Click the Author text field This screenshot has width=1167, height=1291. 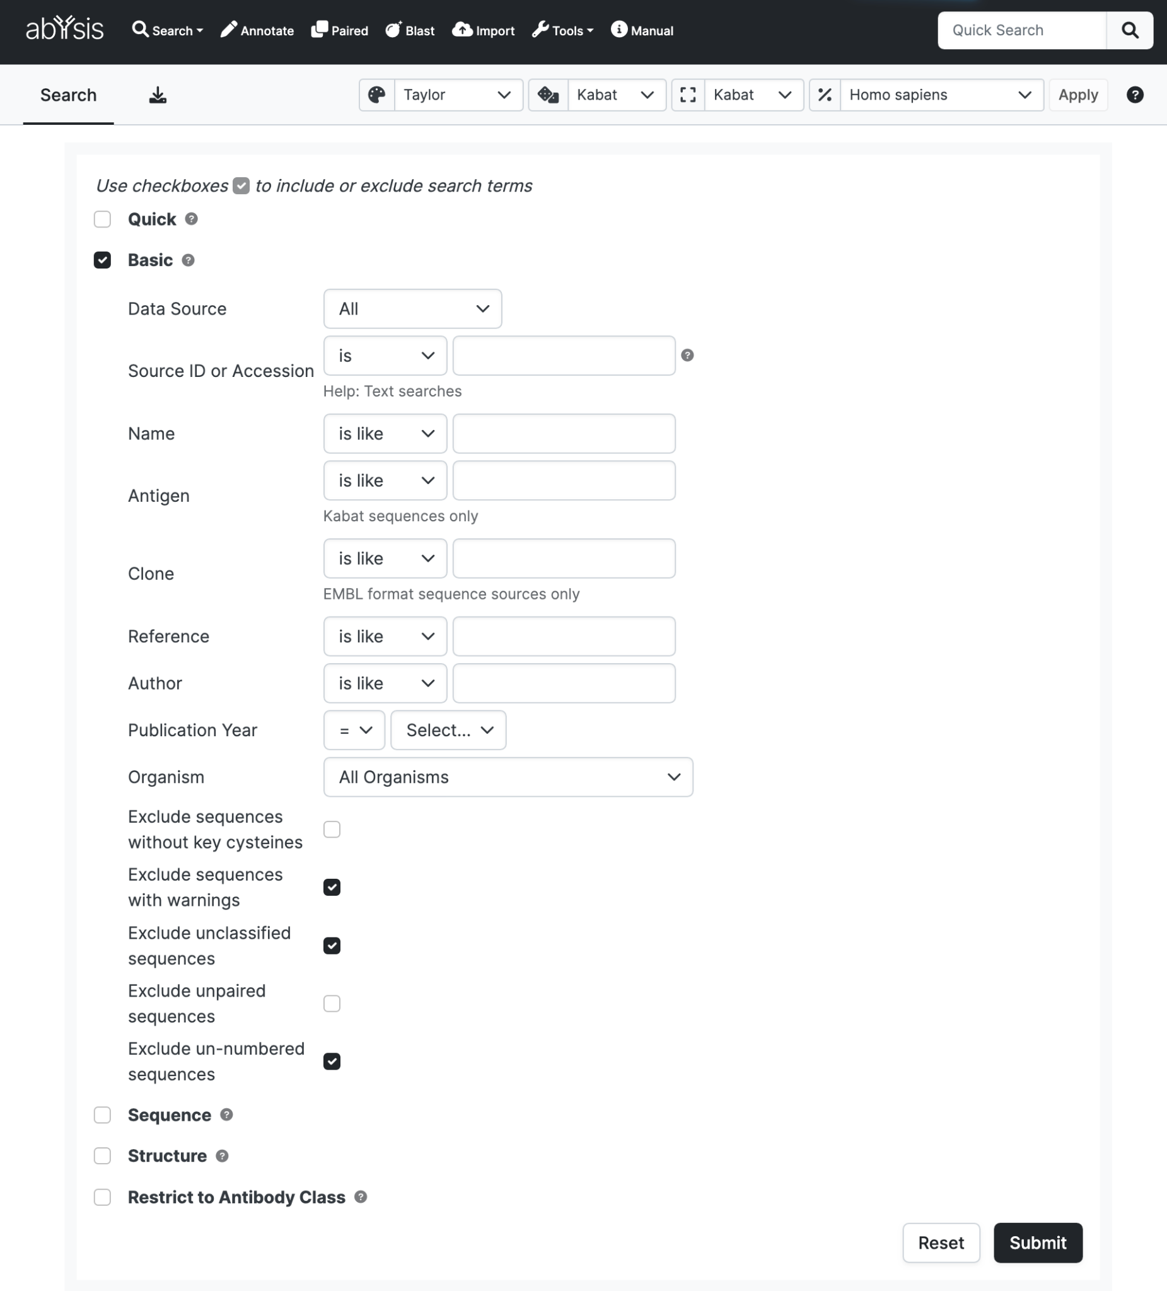point(564,683)
